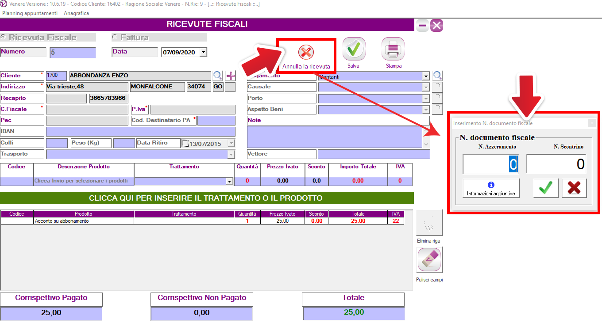Click the Colli input field

57,143
